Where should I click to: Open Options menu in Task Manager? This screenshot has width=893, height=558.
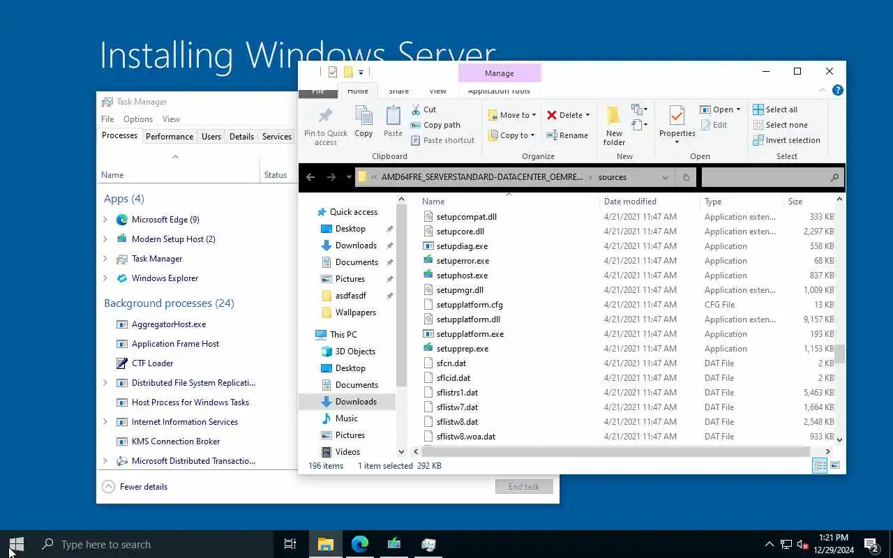[x=138, y=119]
